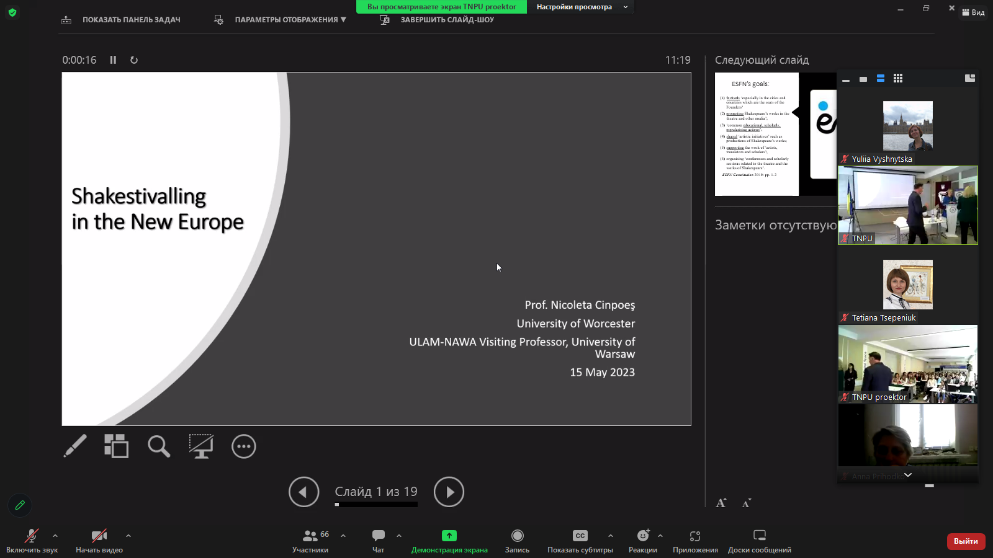The image size is (993, 558).
Task: Expand the arrow next to Участники
Action: [343, 536]
